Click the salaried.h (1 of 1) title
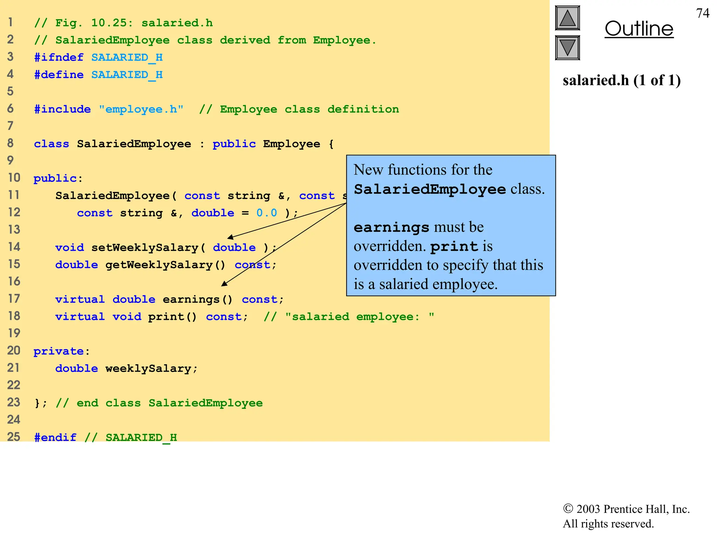The height and width of the screenshot is (537, 717). (621, 80)
